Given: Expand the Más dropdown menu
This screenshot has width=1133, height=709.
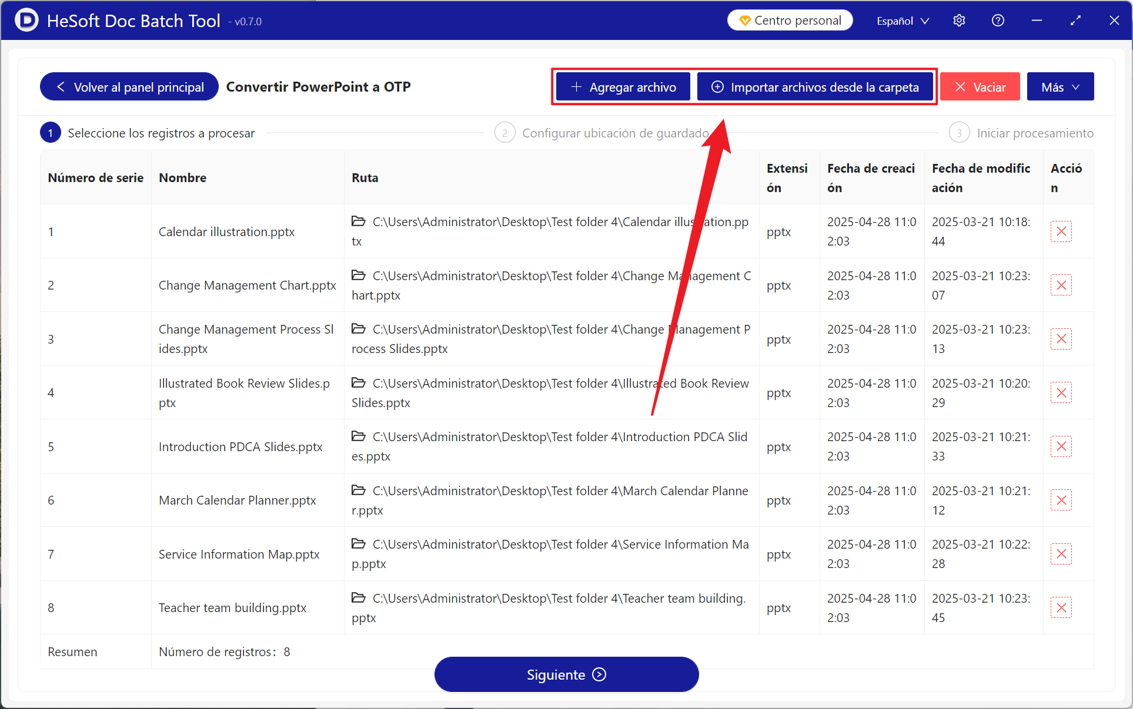Looking at the screenshot, I should point(1060,87).
